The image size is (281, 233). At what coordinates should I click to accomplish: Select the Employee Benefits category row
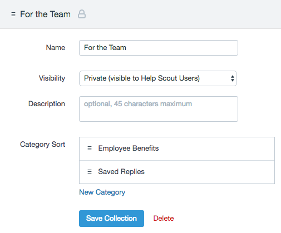[177, 148]
